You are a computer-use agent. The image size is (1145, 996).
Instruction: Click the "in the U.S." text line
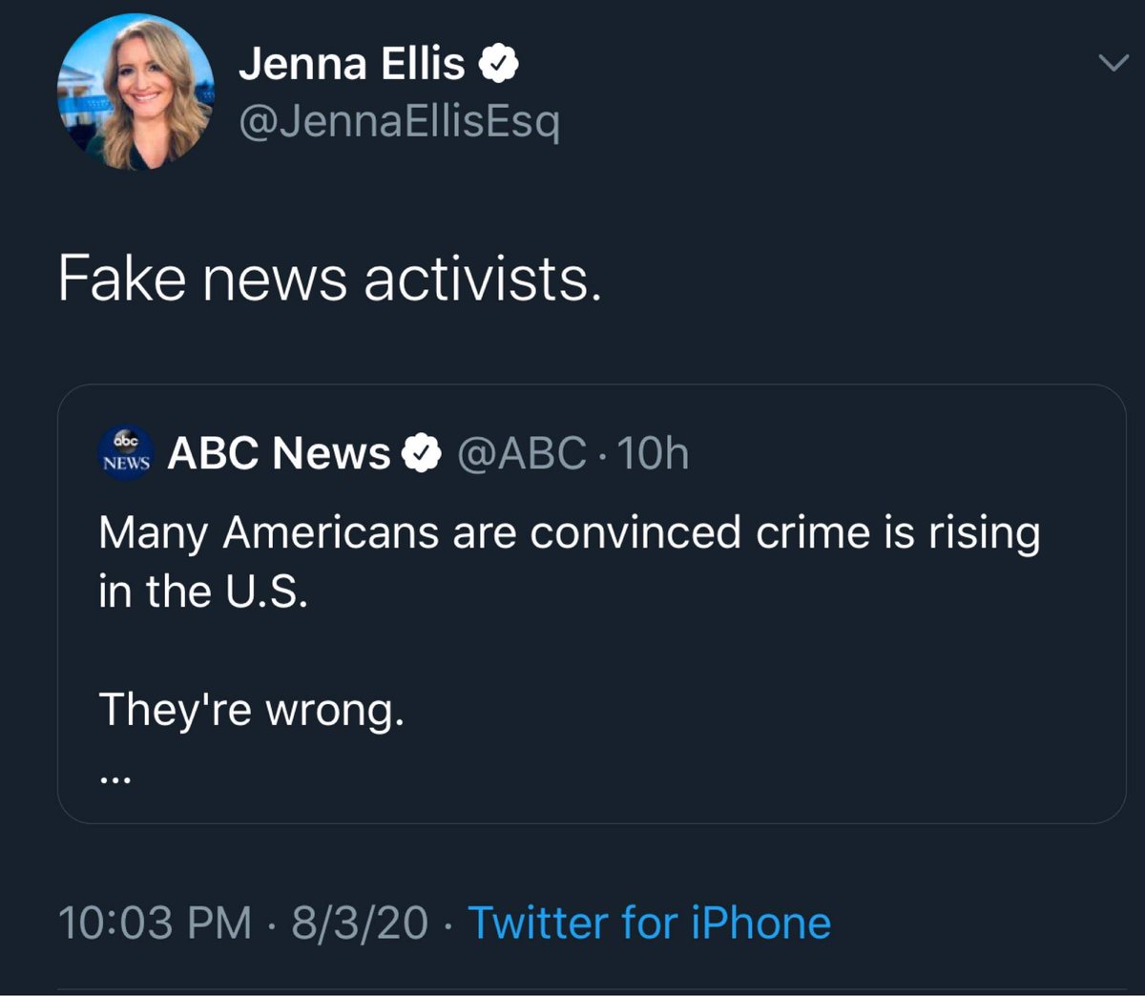tap(203, 591)
